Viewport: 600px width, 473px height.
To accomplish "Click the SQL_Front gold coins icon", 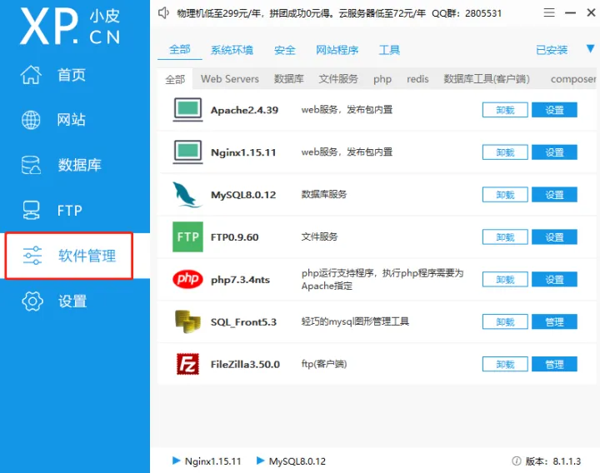I will (187, 321).
